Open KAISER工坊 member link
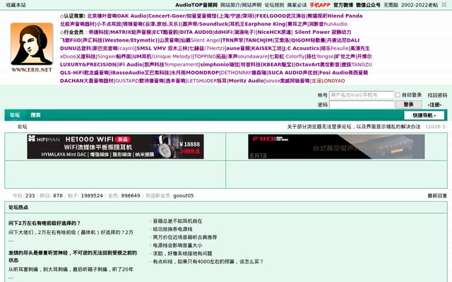This screenshot has width=452, height=282. pyautogui.click(x=267, y=49)
